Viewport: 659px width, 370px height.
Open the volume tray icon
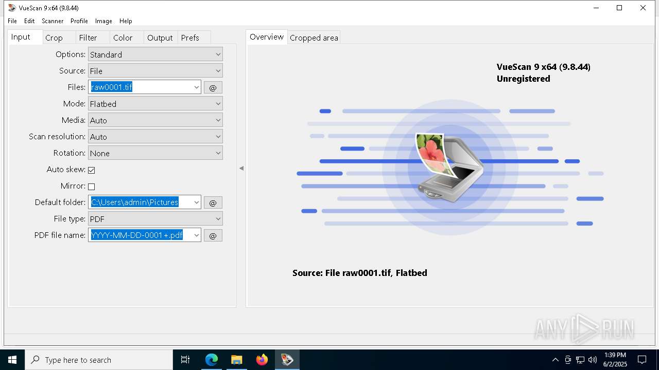click(x=593, y=360)
